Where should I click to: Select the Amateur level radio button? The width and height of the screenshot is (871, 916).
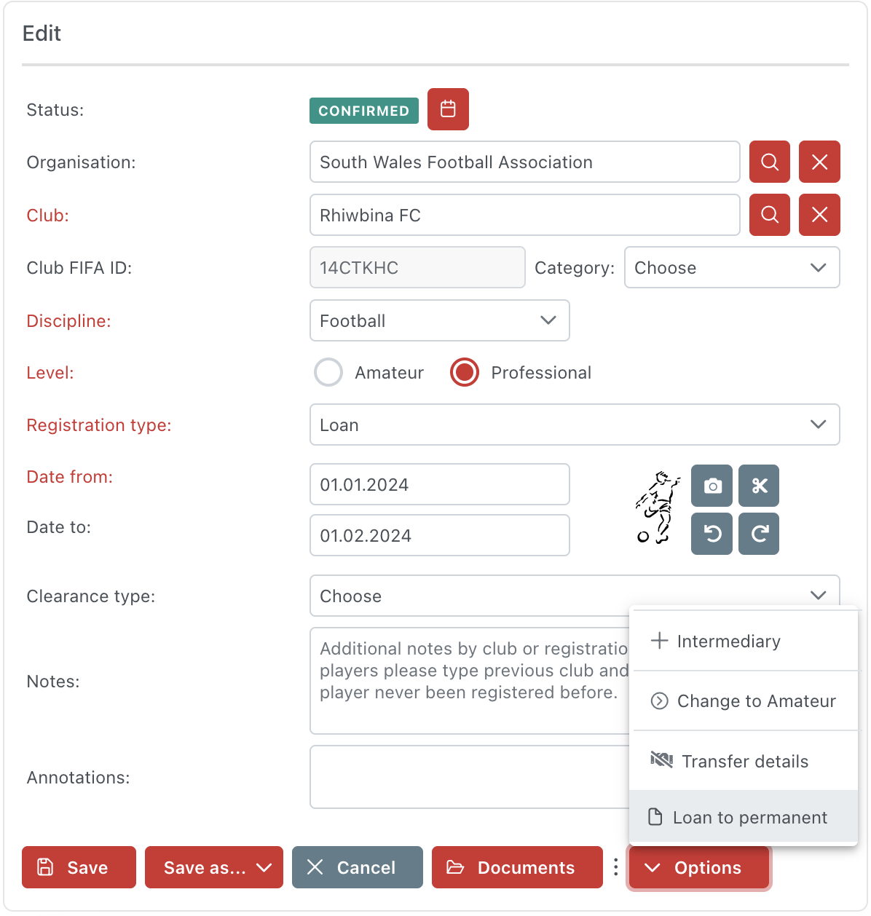click(x=328, y=372)
